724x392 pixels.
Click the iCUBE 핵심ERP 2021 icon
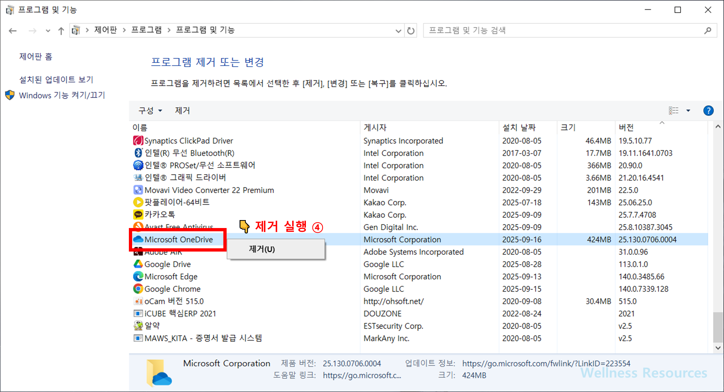(x=138, y=313)
